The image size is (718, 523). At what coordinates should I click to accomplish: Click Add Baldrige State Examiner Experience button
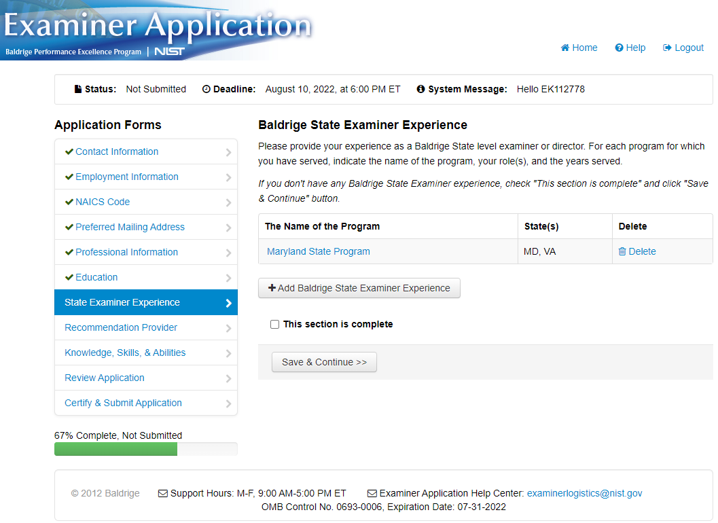tap(359, 288)
